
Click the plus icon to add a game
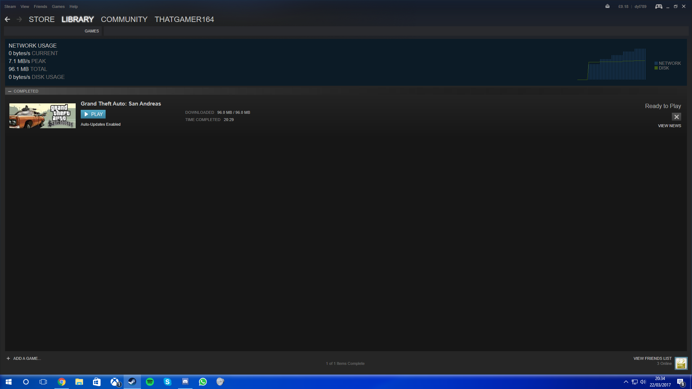click(x=8, y=358)
